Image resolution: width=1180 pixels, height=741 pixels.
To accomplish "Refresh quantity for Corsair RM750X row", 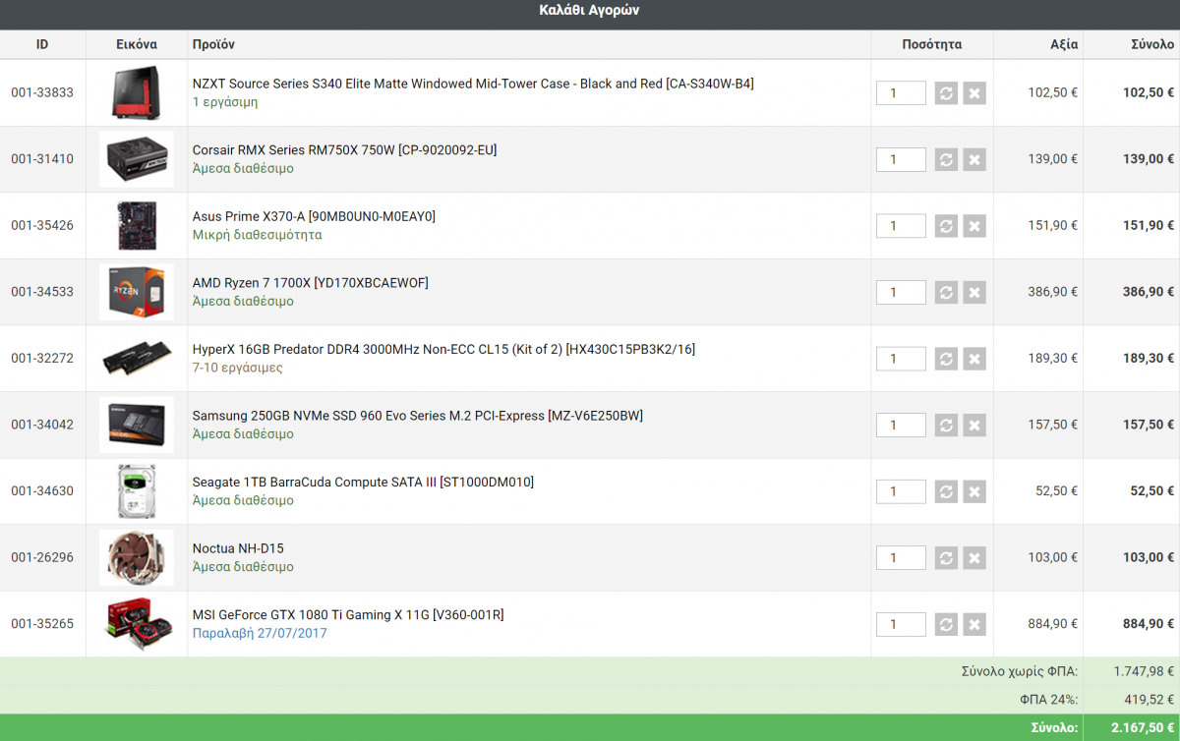I will coord(946,159).
